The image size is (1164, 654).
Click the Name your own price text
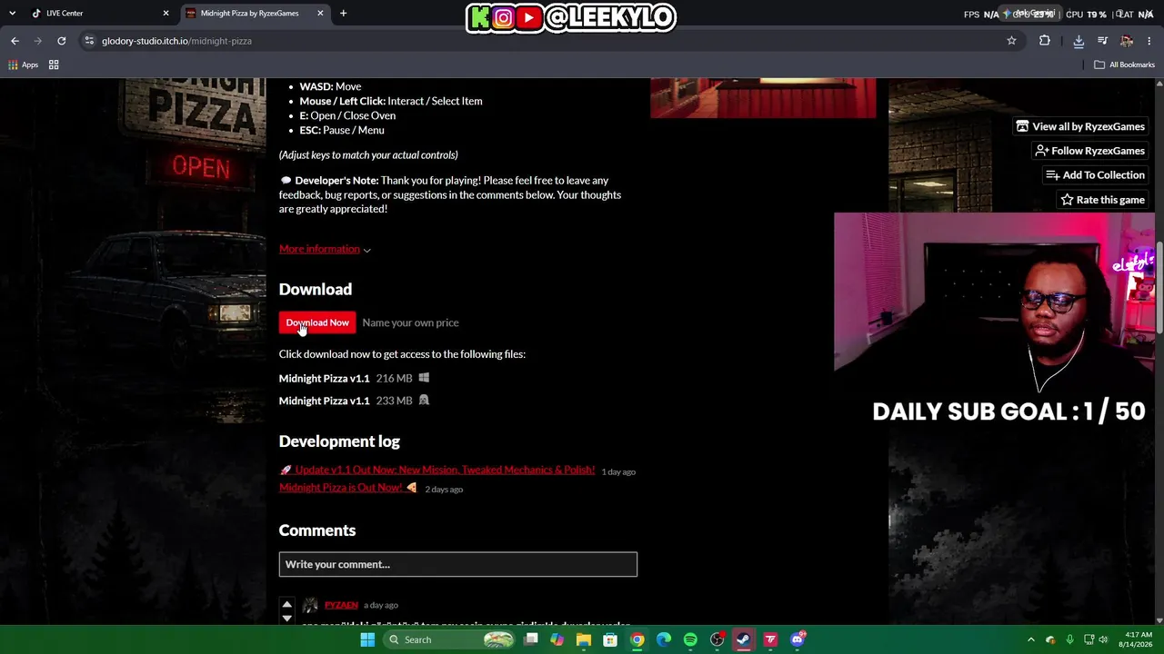point(410,322)
